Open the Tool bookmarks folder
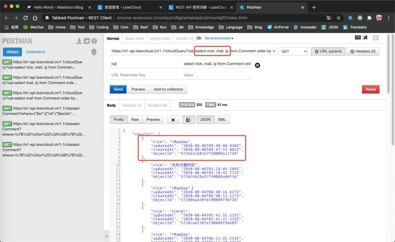This screenshot has height=242, width=395. [x=77, y=27]
